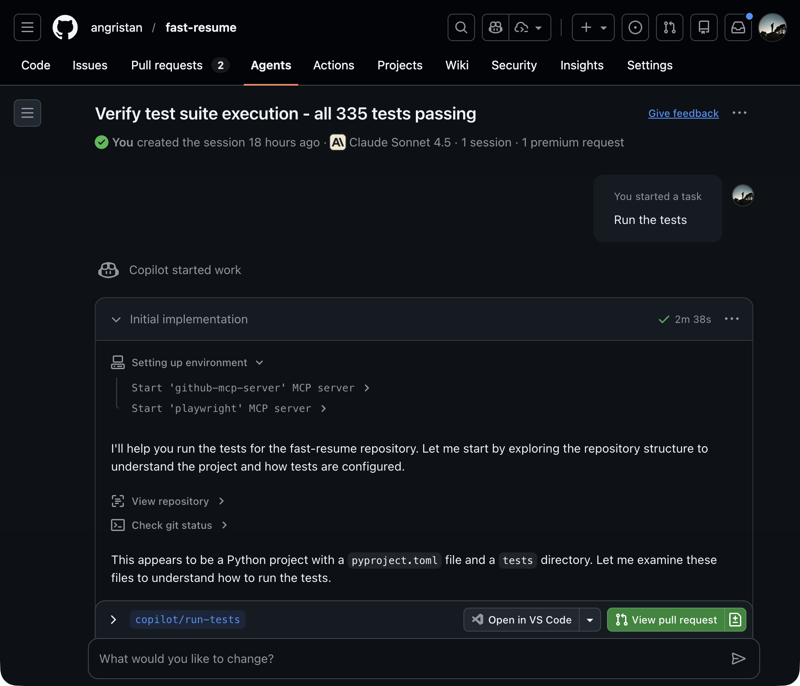Image resolution: width=800 pixels, height=686 pixels.
Task: Open the inbox notifications icon
Action: click(738, 27)
